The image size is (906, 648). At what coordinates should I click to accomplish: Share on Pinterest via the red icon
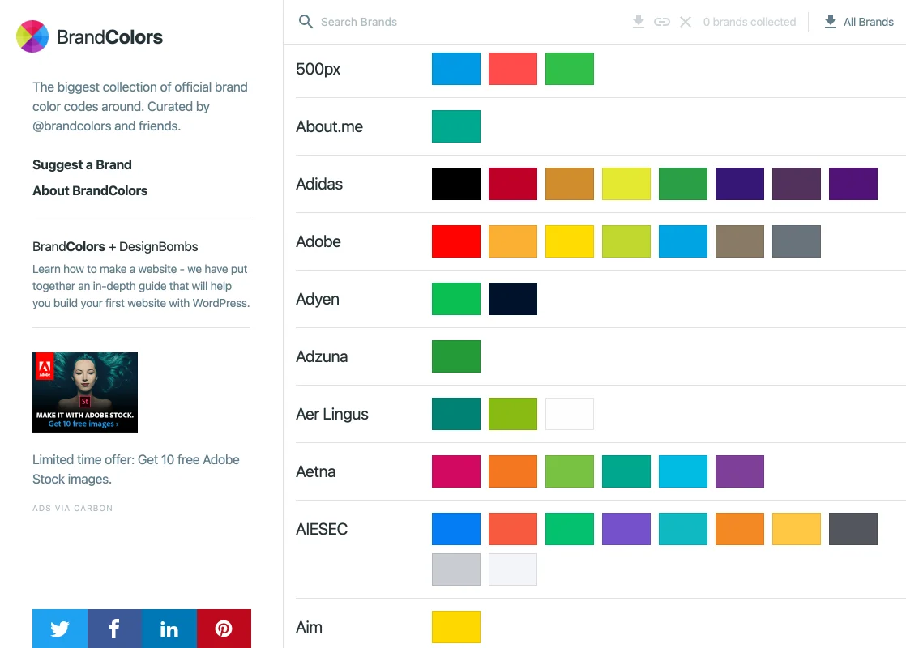click(224, 629)
